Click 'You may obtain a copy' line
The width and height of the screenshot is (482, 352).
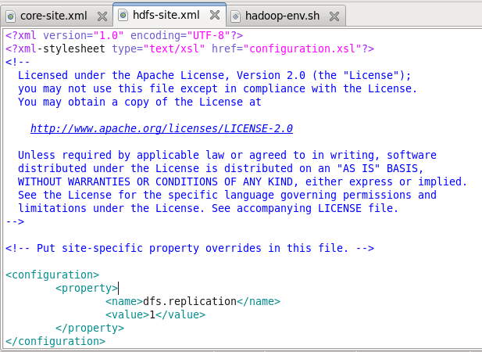140,102
